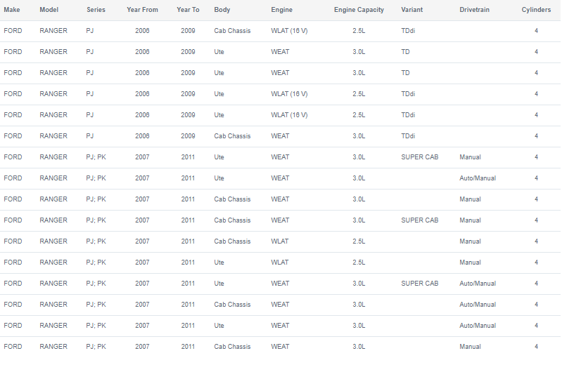Click FORD make in the first row

click(x=13, y=31)
